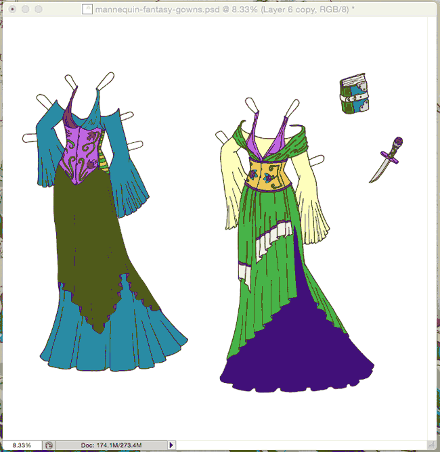440x452 pixels.
Task: Click the strapped book drawing on canvas
Action: pyautogui.click(x=354, y=93)
